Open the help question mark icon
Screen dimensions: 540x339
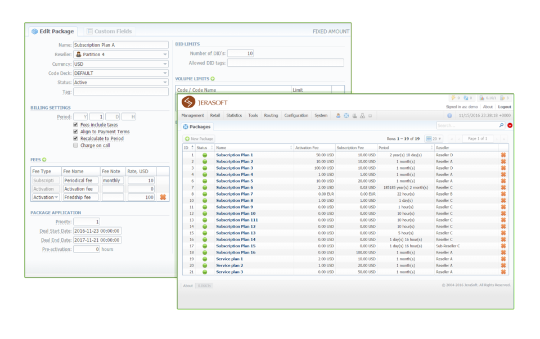[449, 116]
